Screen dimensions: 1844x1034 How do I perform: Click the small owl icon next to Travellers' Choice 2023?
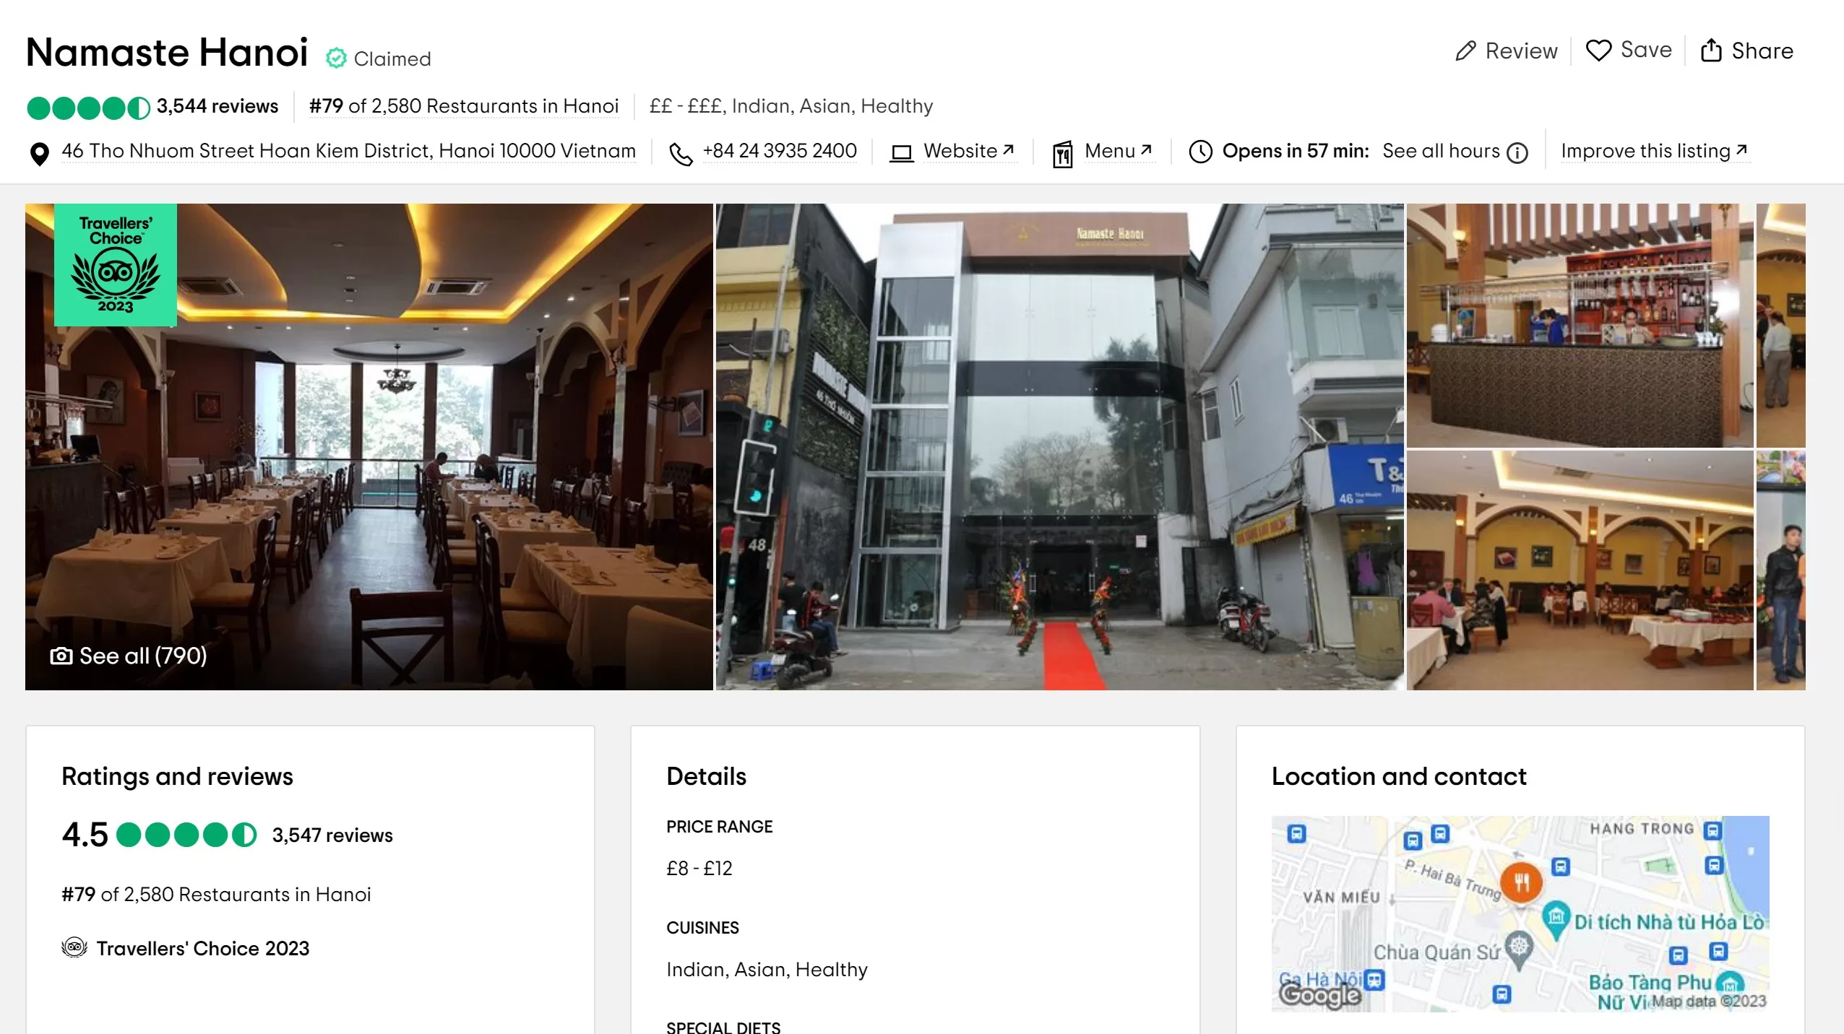coord(74,947)
